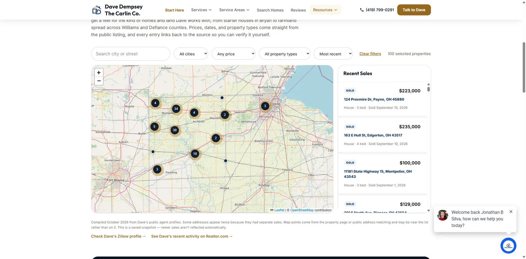
Task: Click the Recent Sales list scrollbar thumb
Action: (428, 89)
